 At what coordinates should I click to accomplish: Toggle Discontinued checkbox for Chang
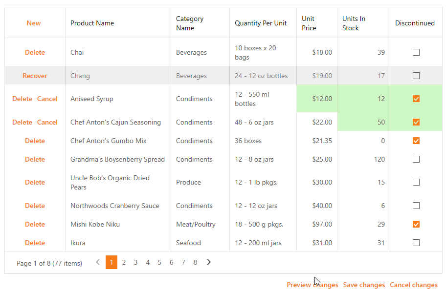point(416,76)
